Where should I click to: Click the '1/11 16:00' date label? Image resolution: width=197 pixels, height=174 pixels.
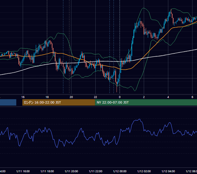[23, 171]
